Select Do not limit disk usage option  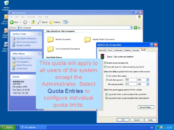(x=107, y=76)
